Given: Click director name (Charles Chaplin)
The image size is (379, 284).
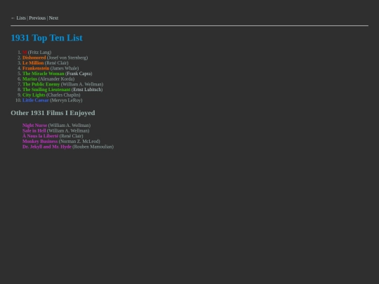Looking at the screenshot, I should pyautogui.click(x=63, y=95).
